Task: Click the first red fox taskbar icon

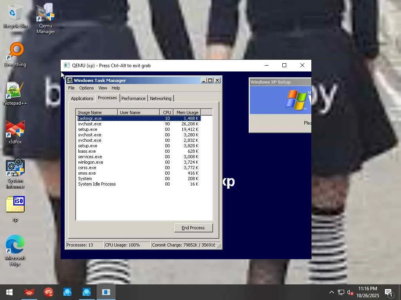Action: [29, 292]
